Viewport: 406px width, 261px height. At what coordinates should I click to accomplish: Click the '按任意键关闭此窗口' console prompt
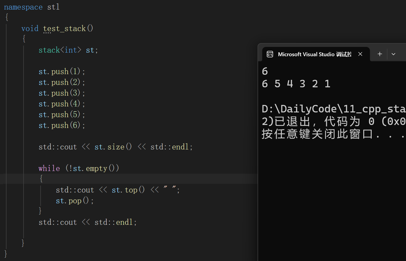pyautogui.click(x=318, y=134)
